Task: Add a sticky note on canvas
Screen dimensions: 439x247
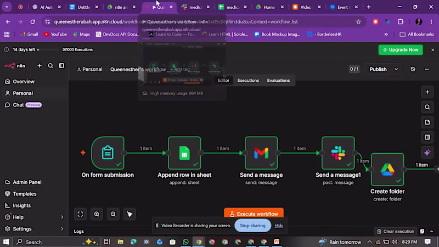Action: click(x=427, y=122)
